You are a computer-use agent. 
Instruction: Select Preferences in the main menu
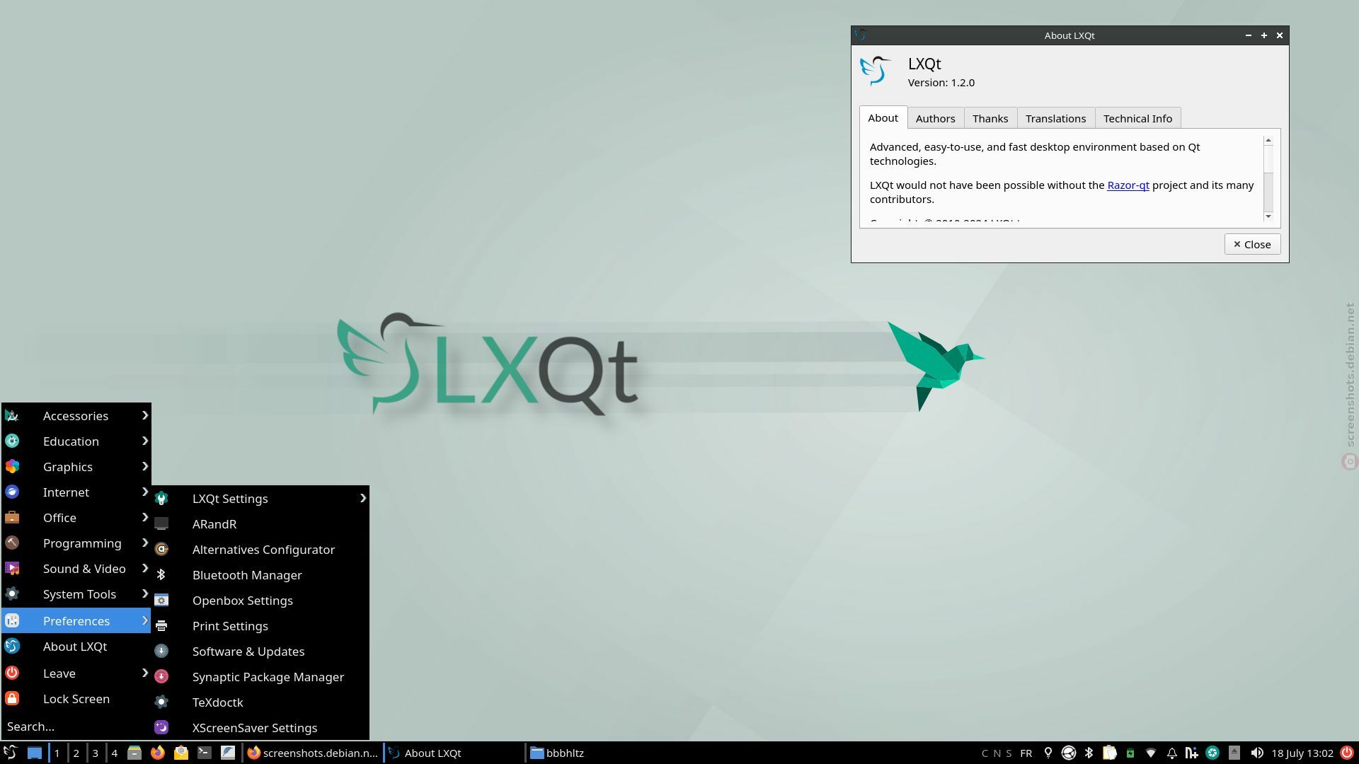coord(76,621)
